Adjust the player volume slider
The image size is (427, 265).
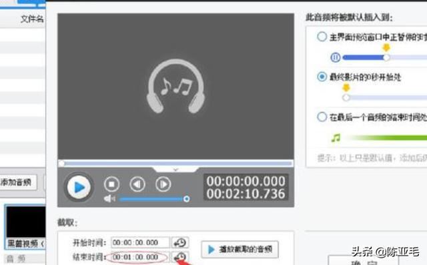154,199
